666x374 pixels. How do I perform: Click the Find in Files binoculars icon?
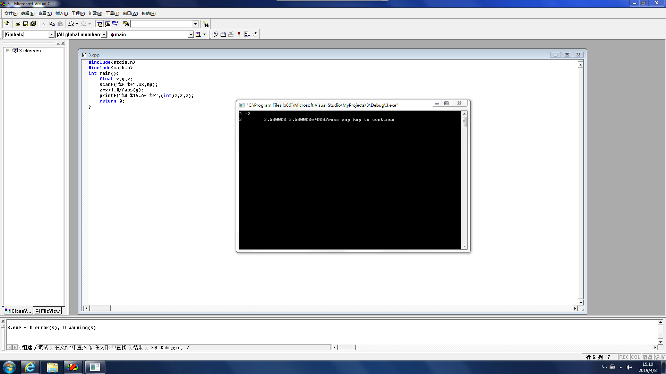(x=126, y=24)
